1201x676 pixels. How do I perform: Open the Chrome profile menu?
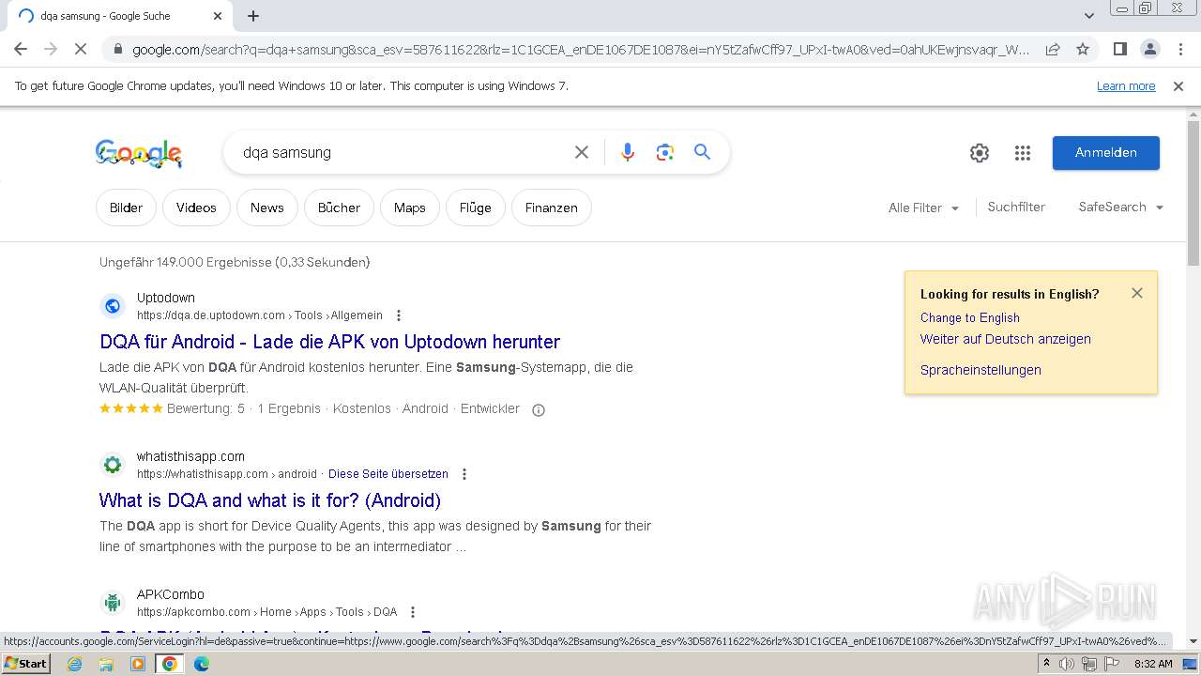pyautogui.click(x=1149, y=49)
